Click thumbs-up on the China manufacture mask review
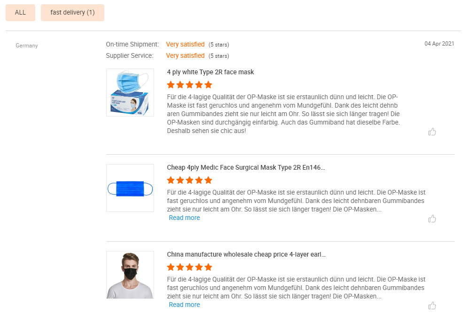The width and height of the screenshot is (466, 329). coord(432,306)
